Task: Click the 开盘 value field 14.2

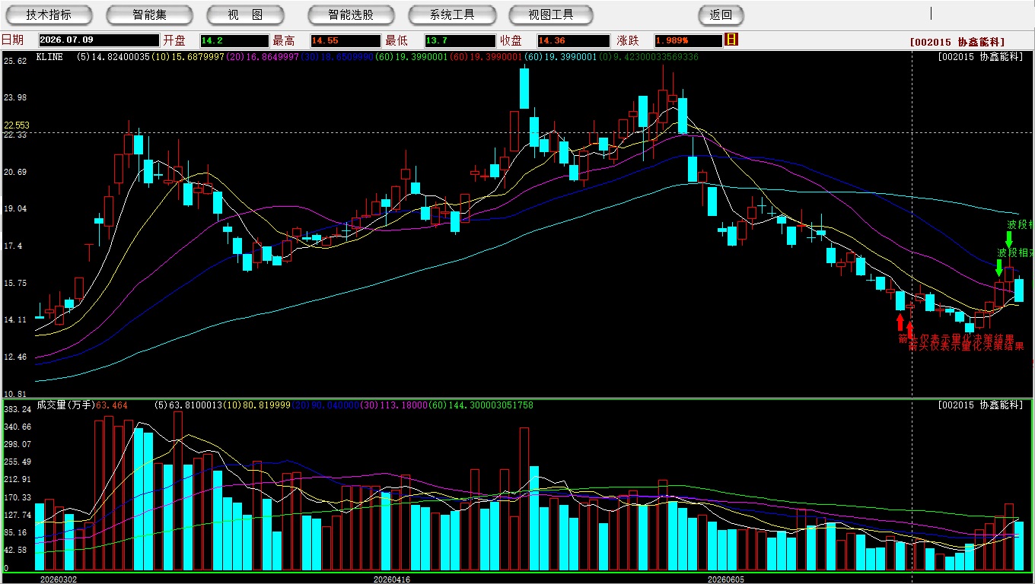Action: pyautogui.click(x=234, y=40)
